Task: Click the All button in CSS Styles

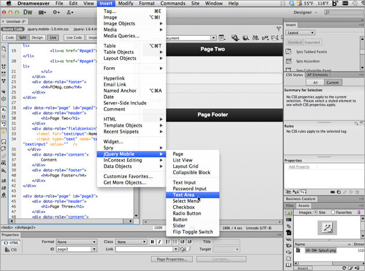Action: [315, 83]
